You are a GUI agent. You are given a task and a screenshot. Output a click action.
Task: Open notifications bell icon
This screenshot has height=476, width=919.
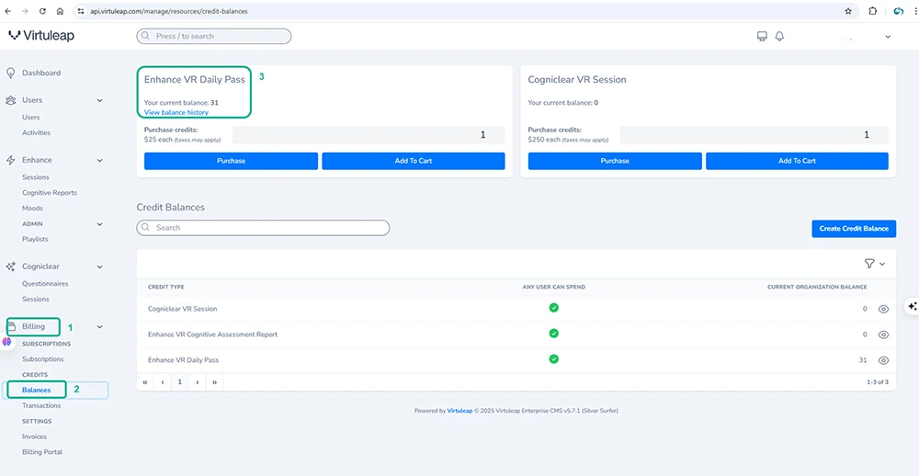pyautogui.click(x=779, y=37)
